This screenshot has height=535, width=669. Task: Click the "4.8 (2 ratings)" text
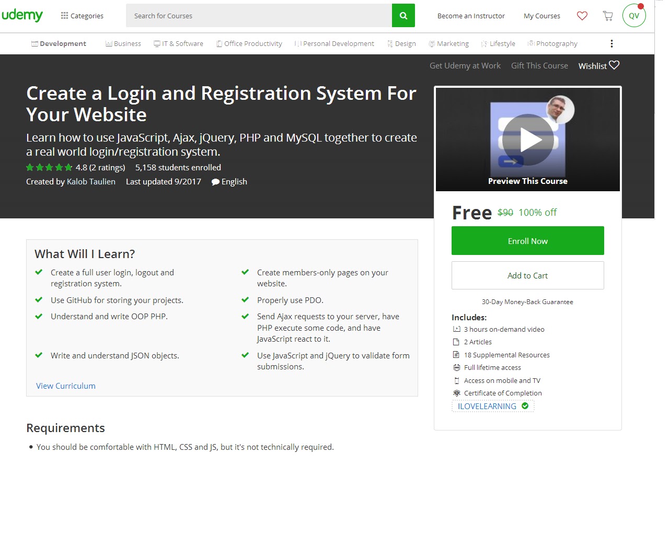pyautogui.click(x=100, y=168)
